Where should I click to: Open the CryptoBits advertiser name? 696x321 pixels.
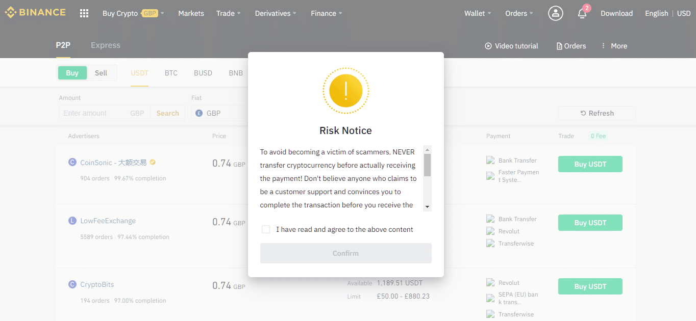tap(97, 284)
